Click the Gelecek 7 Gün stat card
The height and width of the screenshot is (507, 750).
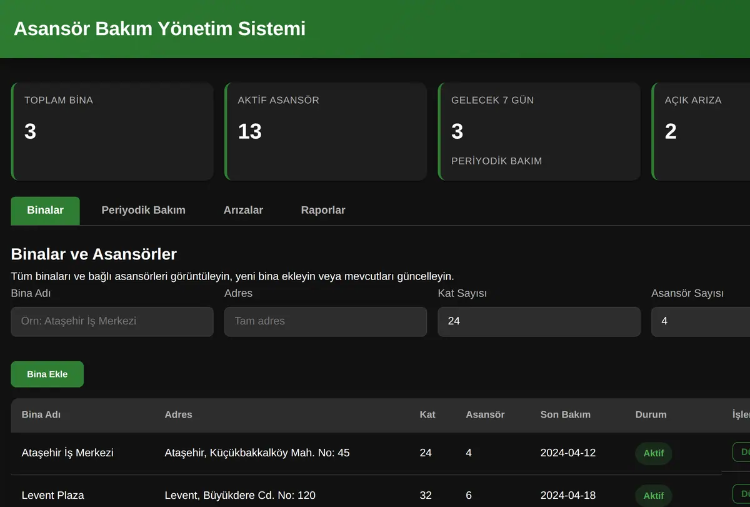[539, 132]
